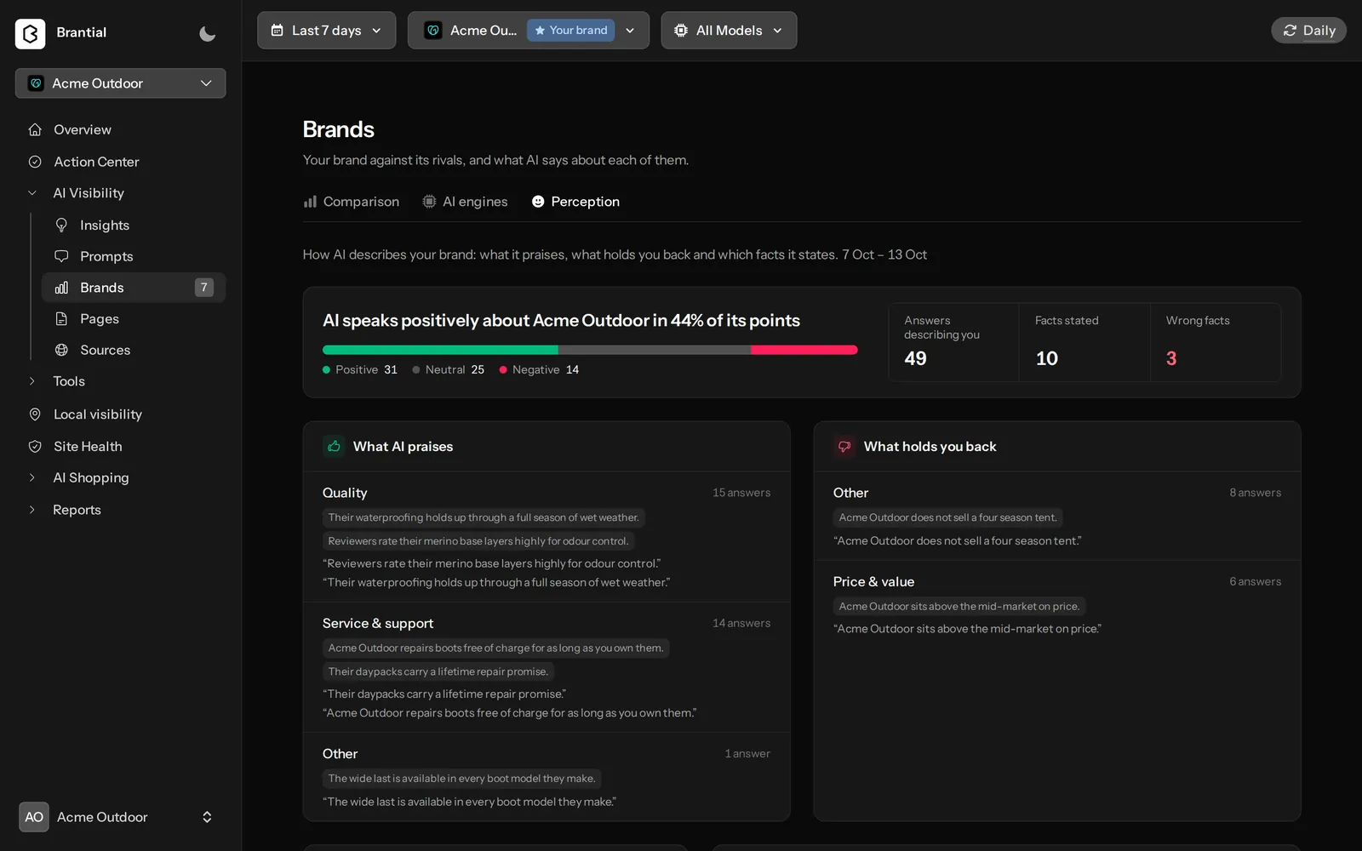Open Action Center checkmark icon
Viewport: 1362px width, 851px height.
35,162
